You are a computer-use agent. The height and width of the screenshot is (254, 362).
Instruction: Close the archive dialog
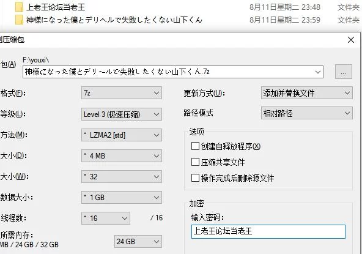351,40
